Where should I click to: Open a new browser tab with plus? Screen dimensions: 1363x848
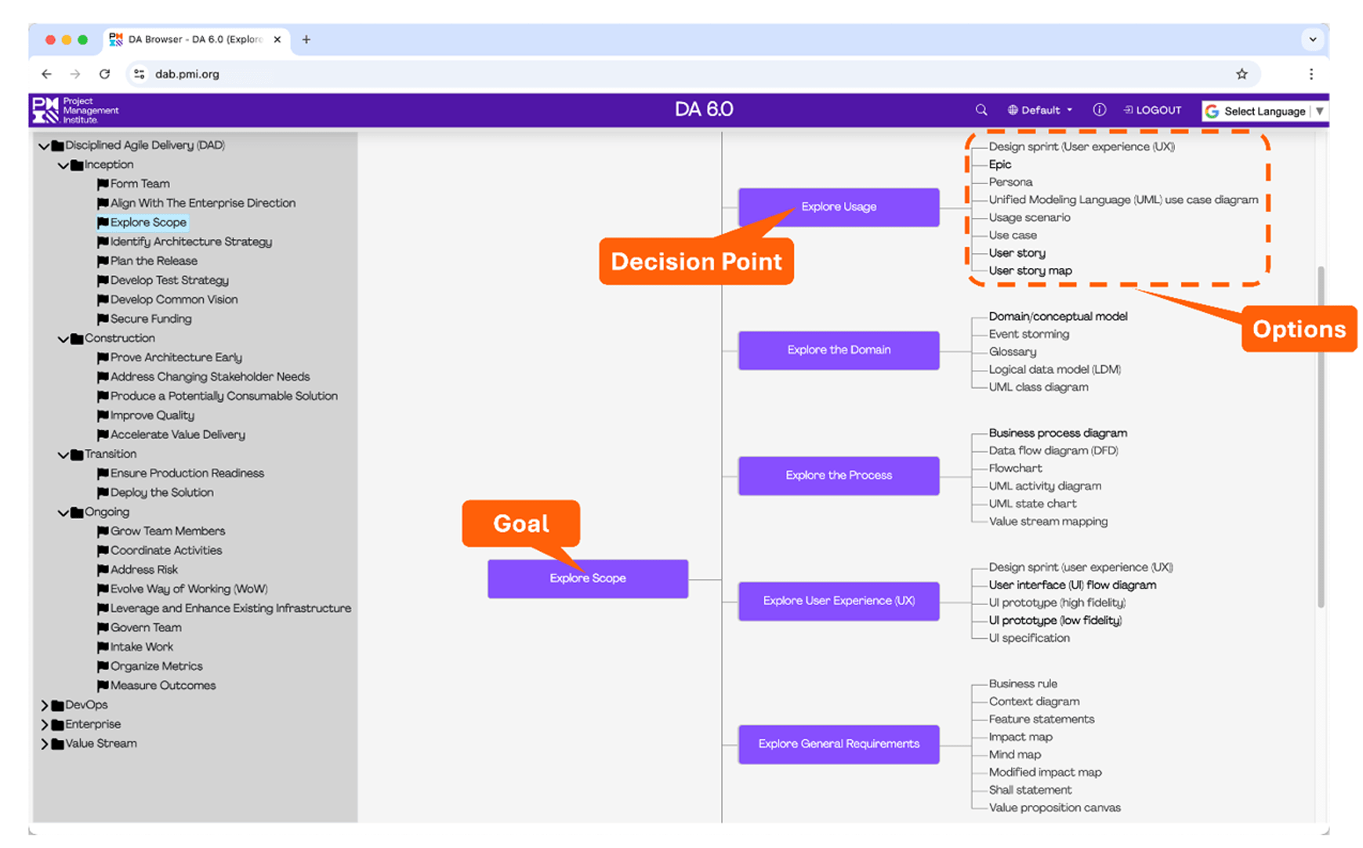pyautogui.click(x=306, y=39)
